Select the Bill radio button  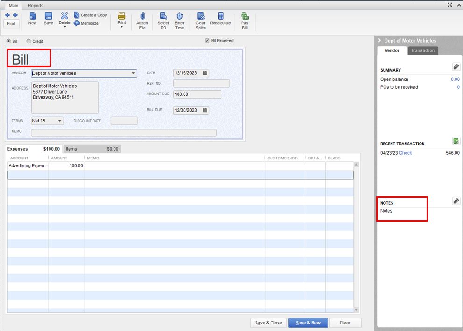point(7,41)
